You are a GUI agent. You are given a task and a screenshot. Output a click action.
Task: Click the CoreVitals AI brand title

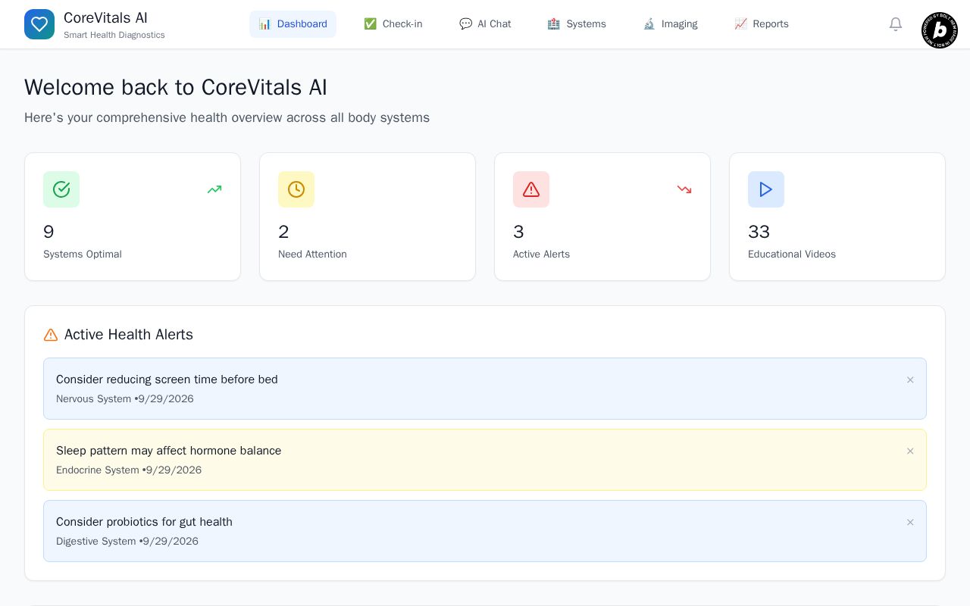pyautogui.click(x=105, y=17)
